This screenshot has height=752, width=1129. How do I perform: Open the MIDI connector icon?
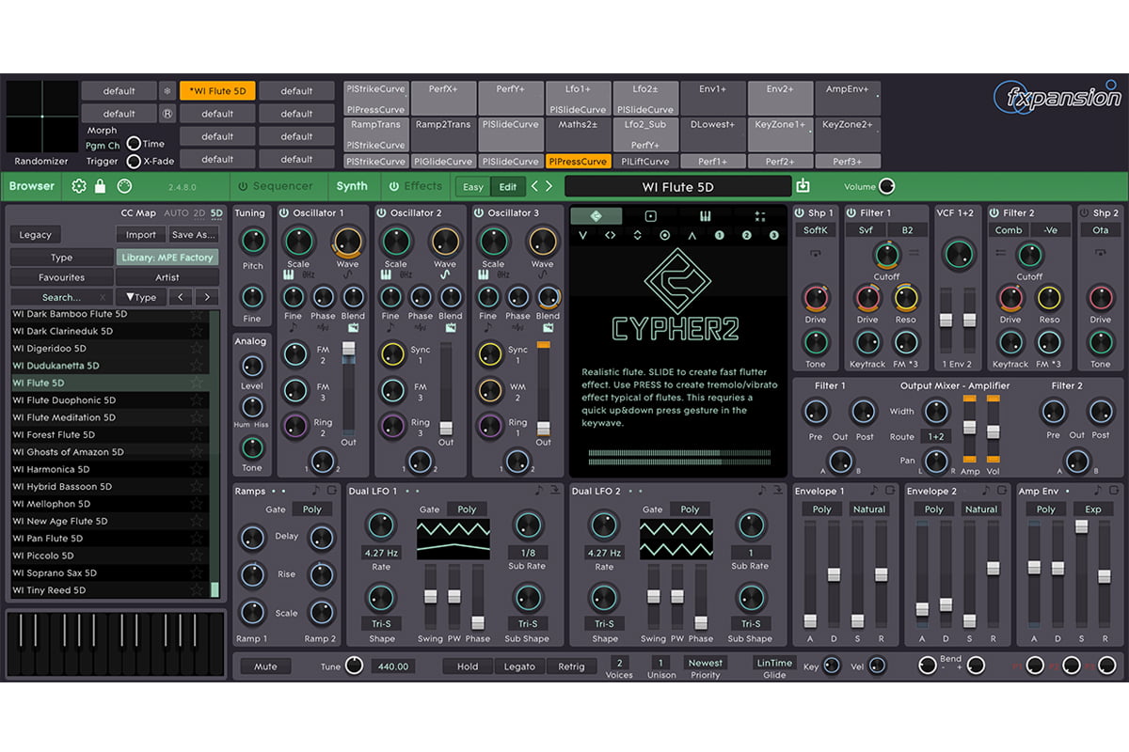click(124, 186)
